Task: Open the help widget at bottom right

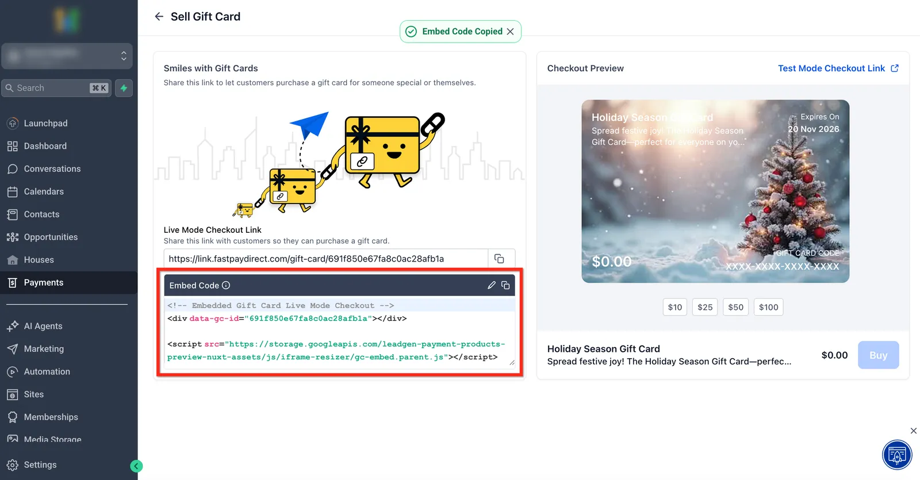Action: coord(897,455)
